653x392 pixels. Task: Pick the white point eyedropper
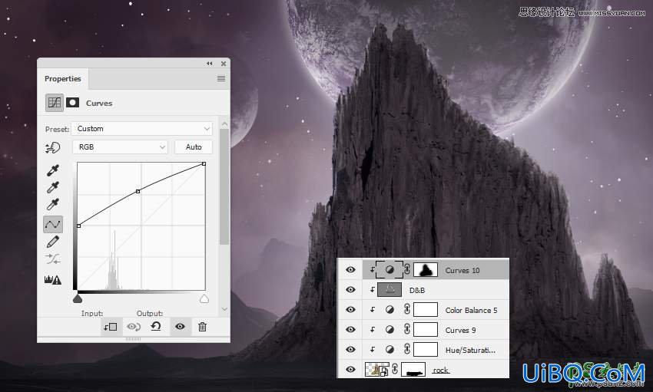point(53,205)
